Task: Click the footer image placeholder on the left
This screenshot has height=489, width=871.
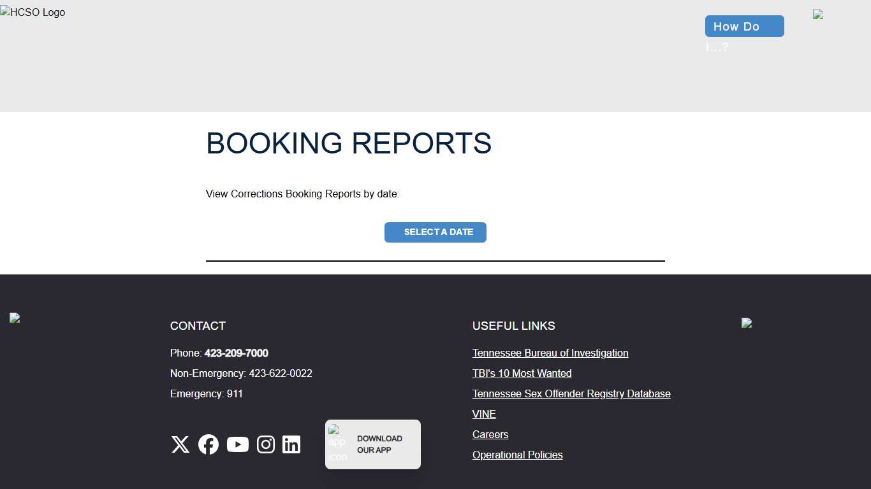Action: pos(14,318)
